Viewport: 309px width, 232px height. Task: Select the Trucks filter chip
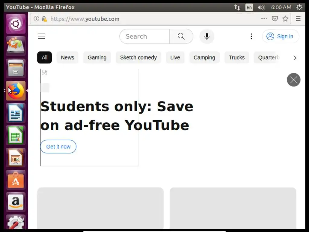[237, 57]
